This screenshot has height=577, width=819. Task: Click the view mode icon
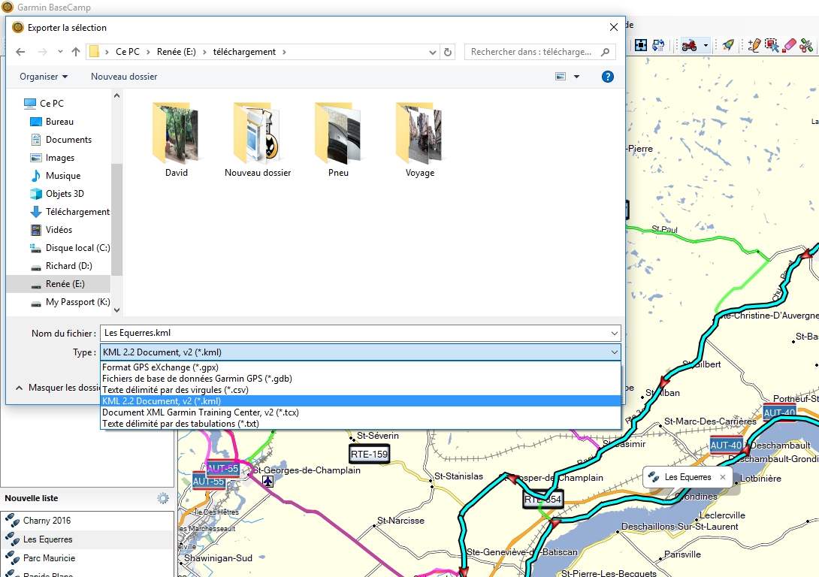tap(561, 76)
